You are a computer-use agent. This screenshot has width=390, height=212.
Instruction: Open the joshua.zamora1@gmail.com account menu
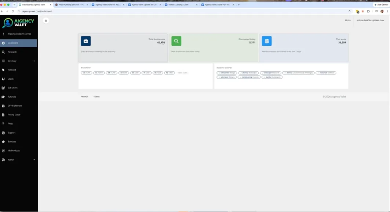click(x=370, y=20)
